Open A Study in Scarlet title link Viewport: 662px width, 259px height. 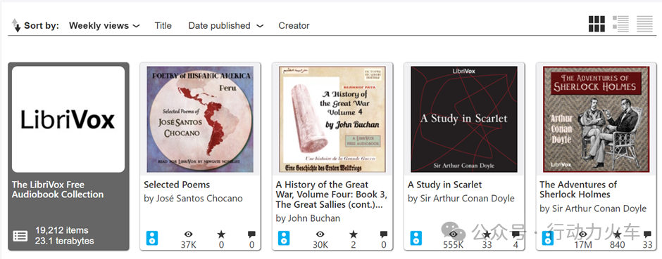click(x=444, y=185)
